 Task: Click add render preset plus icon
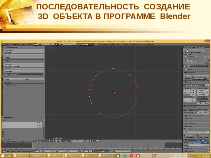coord(206,85)
